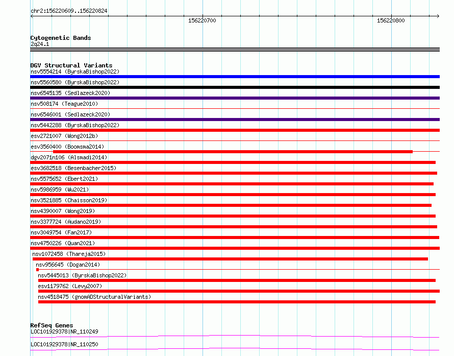Screen dimensions: 454x356
Task: Click the left scroll arrow on the ruler
Action: (x=32, y=16)
